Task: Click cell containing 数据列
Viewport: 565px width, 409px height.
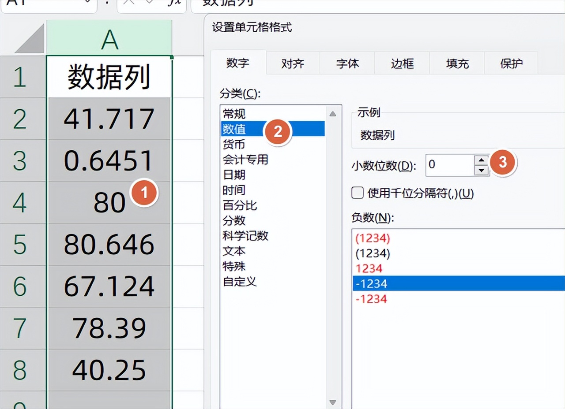Action: [109, 77]
